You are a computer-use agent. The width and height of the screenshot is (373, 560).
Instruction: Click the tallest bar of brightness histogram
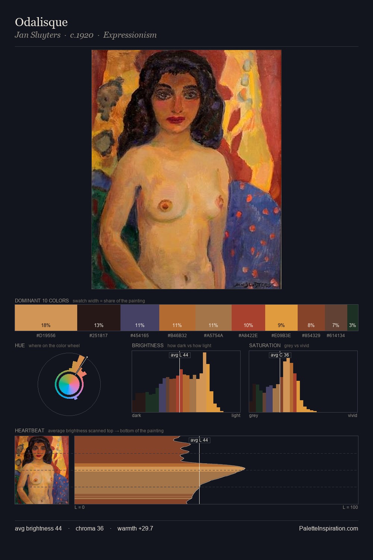coord(204,382)
